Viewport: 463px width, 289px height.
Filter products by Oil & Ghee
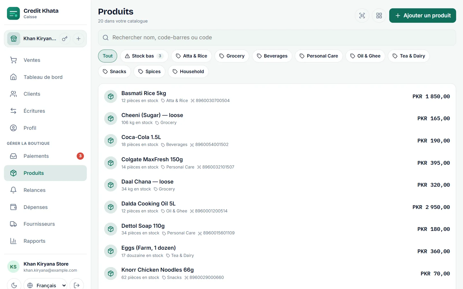point(365,56)
